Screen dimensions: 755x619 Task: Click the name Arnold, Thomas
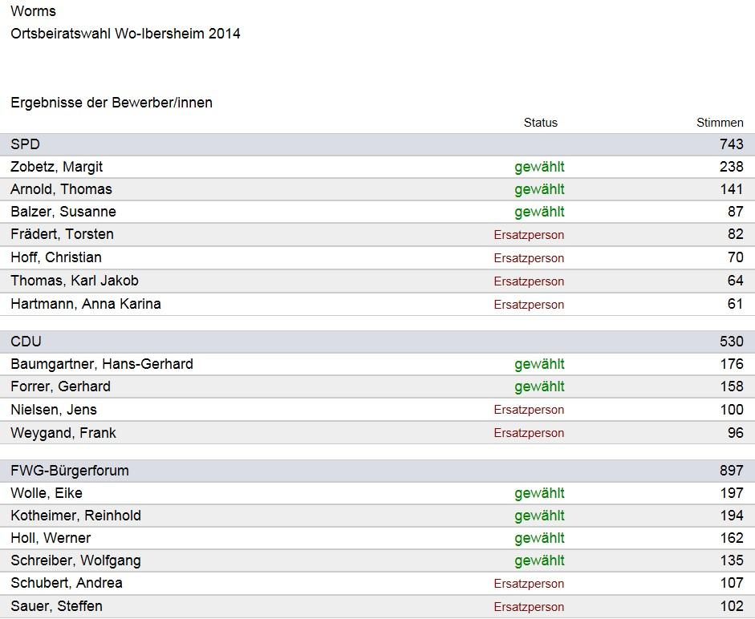click(x=61, y=189)
